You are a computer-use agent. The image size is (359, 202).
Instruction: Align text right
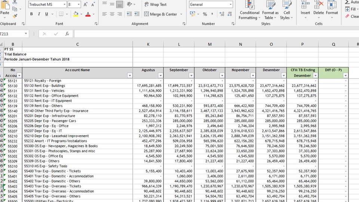tap(120, 14)
